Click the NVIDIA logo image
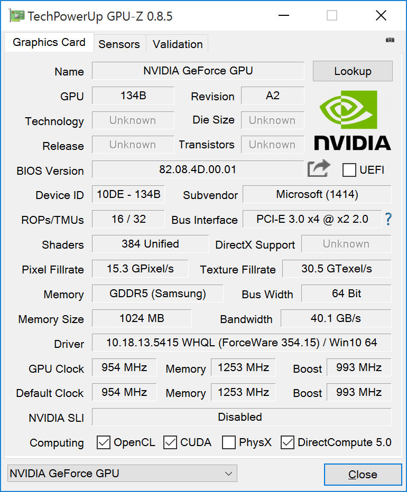407x492 pixels. 353,120
